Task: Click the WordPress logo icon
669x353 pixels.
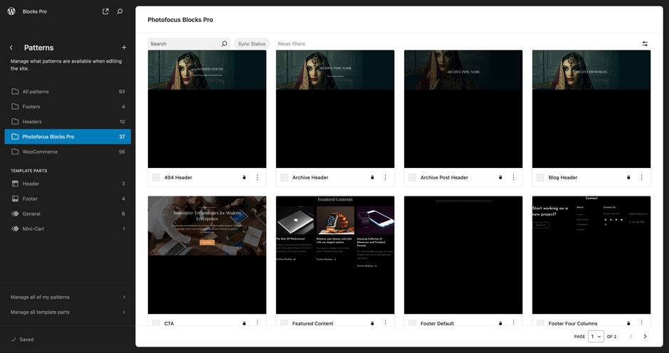Action: pos(11,11)
